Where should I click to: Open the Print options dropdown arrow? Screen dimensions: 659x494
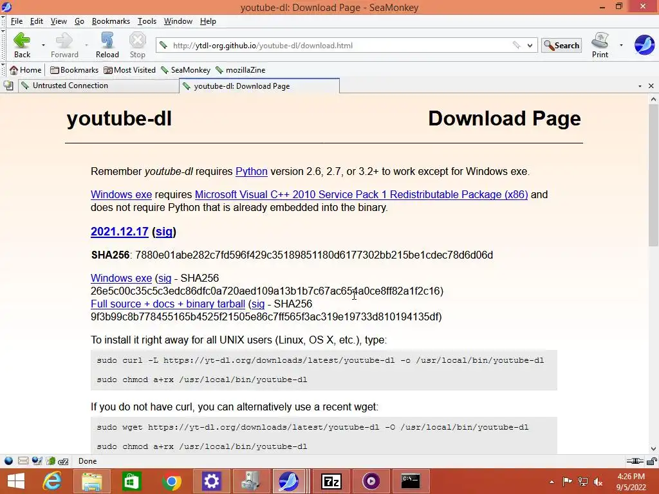pyautogui.click(x=621, y=45)
